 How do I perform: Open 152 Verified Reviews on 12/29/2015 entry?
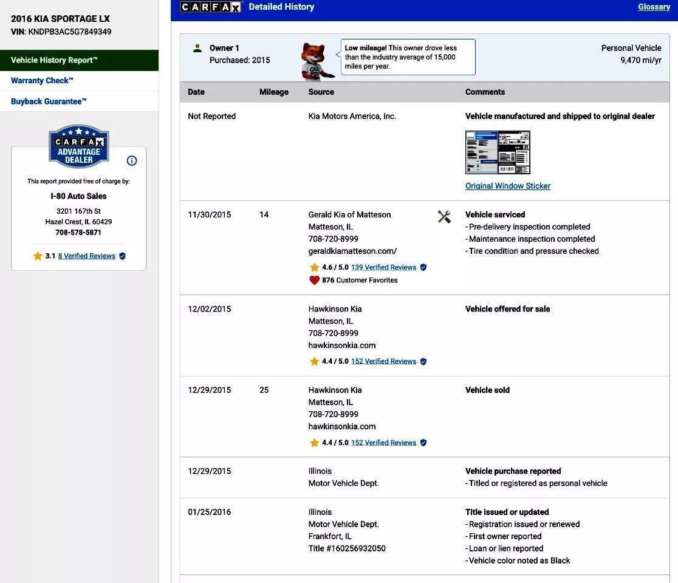(383, 443)
